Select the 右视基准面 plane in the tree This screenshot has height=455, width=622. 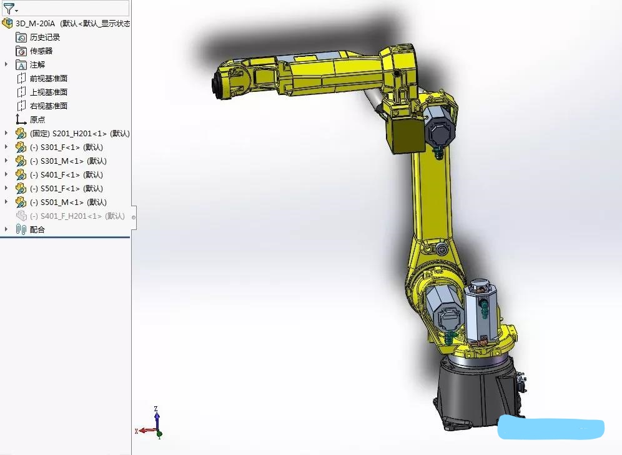pos(49,106)
